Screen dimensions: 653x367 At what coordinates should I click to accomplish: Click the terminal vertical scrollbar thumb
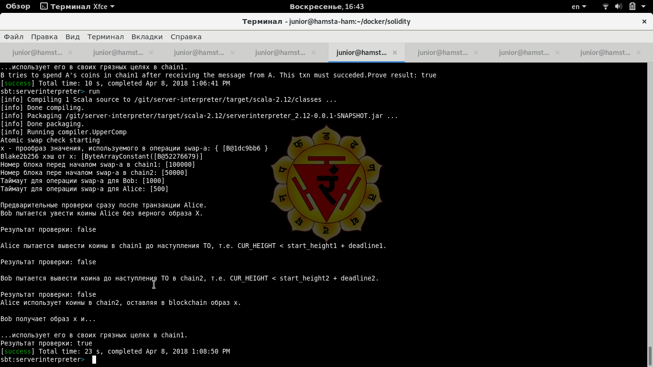coord(650,356)
